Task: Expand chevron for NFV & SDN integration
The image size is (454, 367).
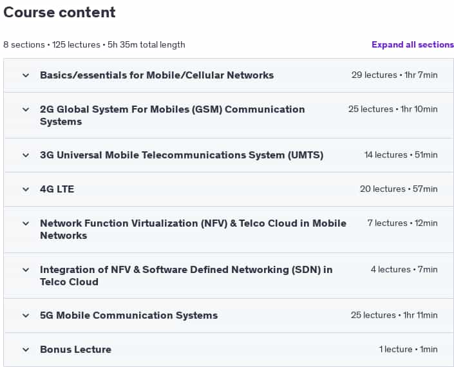Action: 26,270
